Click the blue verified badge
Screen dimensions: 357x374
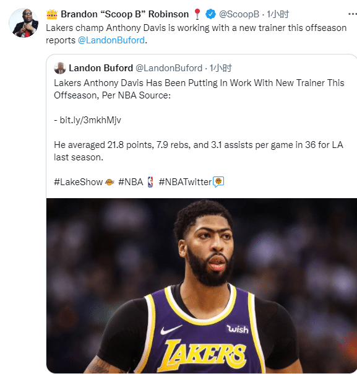pos(210,14)
